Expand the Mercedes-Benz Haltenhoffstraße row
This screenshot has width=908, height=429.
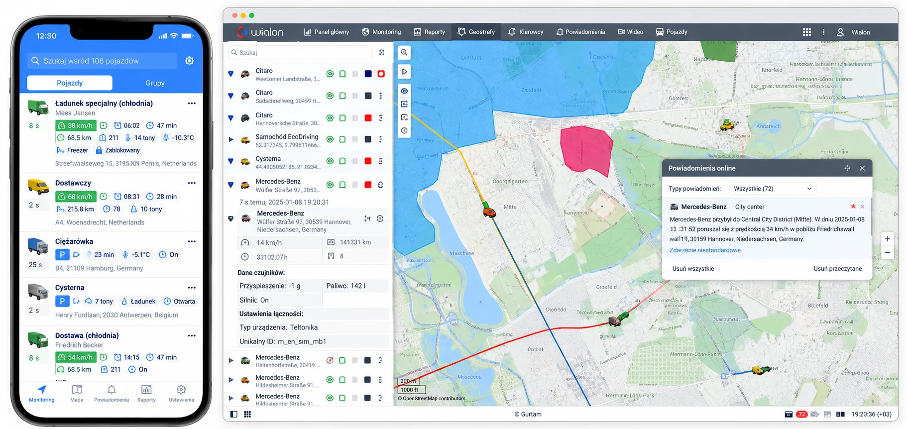231,360
